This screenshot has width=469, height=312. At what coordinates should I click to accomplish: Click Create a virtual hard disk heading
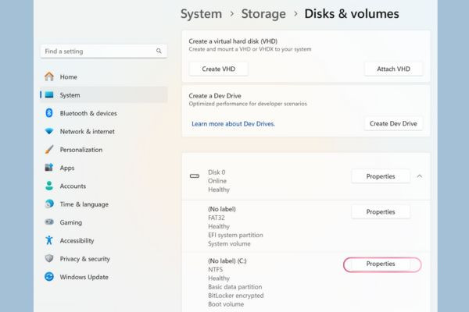233,41
